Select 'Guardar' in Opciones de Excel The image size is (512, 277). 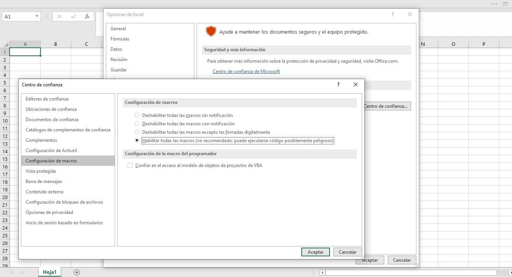(x=150, y=70)
